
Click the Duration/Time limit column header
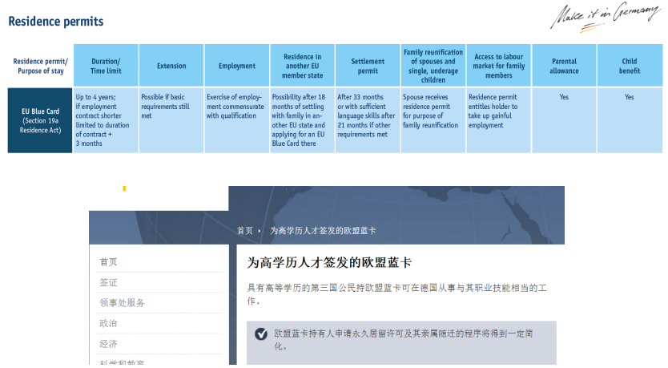(106, 66)
